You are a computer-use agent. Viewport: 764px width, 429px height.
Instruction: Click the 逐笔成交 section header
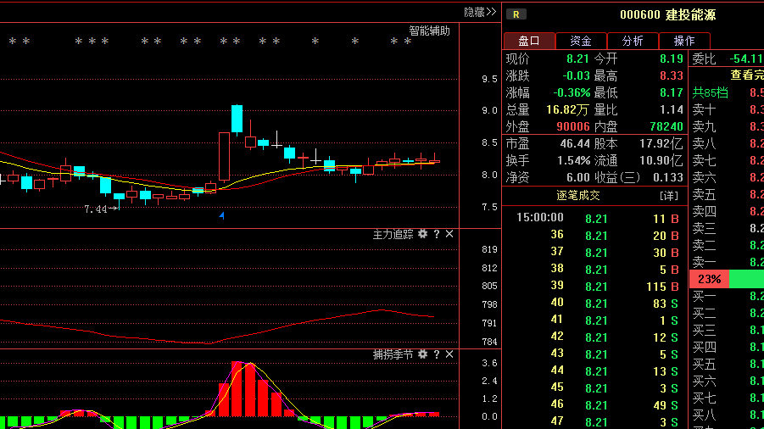click(x=577, y=195)
